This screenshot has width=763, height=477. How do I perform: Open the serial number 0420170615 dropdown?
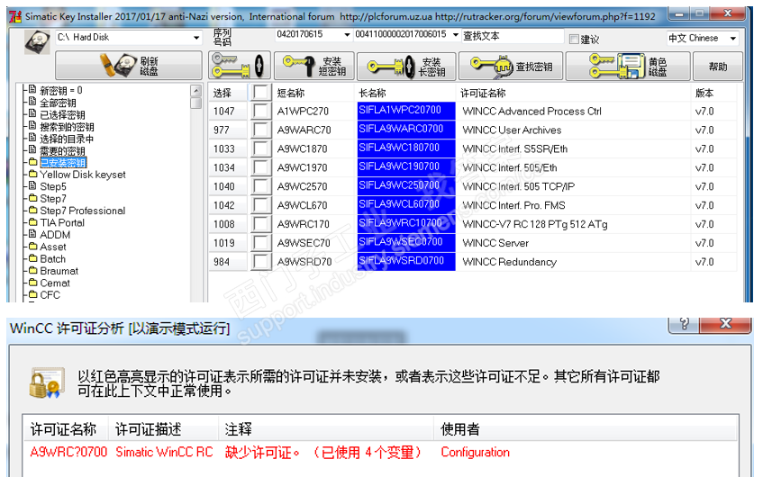(347, 34)
